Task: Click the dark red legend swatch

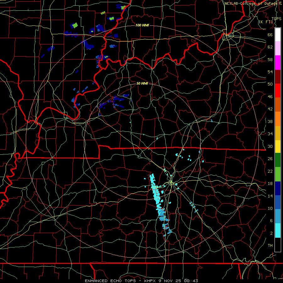Action: (278, 77)
